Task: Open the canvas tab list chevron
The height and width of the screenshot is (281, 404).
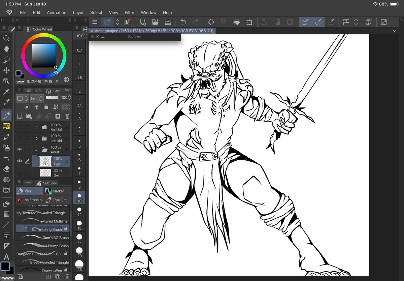Action: (x=395, y=31)
